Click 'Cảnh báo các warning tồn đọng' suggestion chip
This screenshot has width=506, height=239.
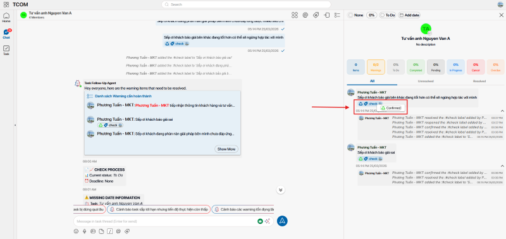[243, 209]
